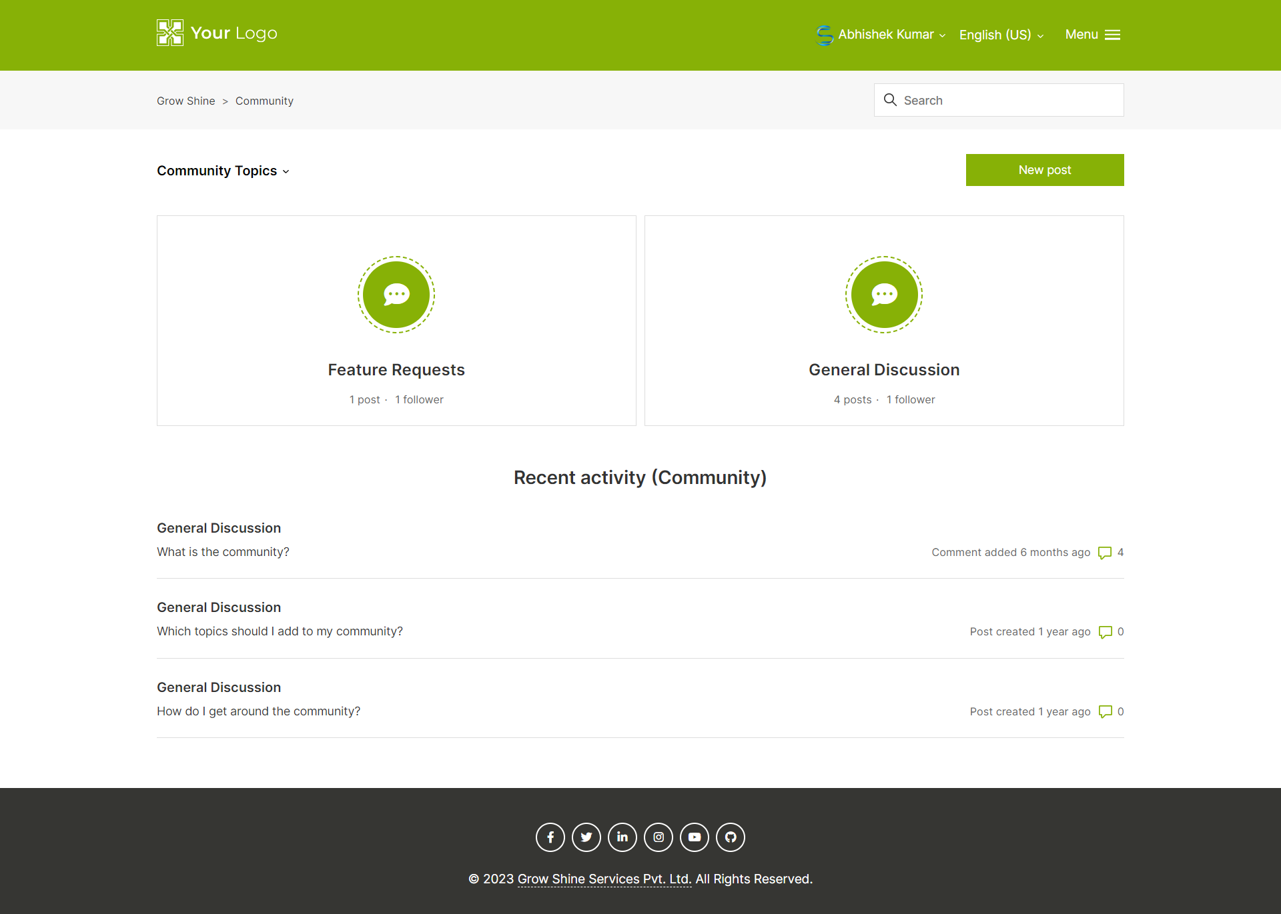1281x914 pixels.
Task: Click the LinkedIn footer icon
Action: (x=622, y=837)
